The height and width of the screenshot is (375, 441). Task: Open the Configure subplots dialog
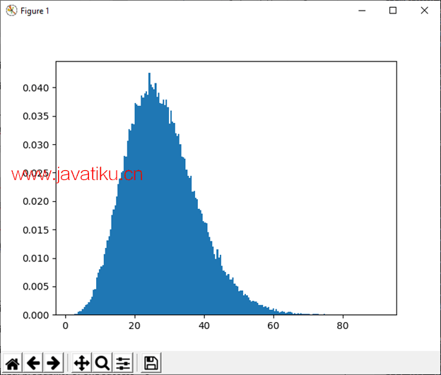[123, 363]
